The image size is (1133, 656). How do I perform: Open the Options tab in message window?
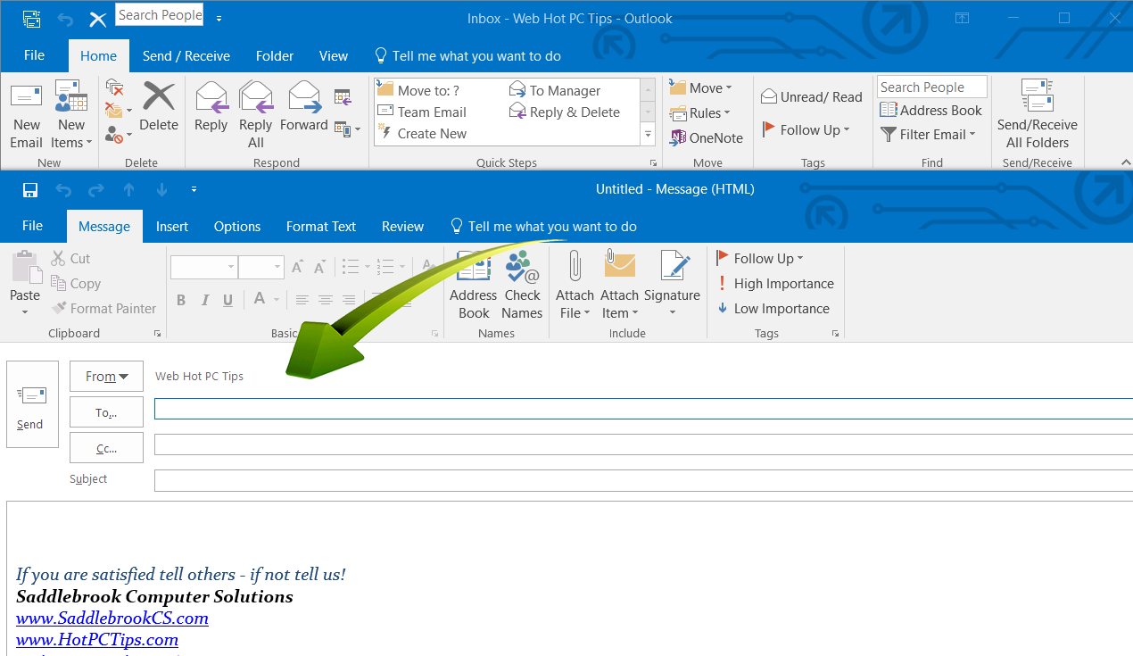[237, 226]
